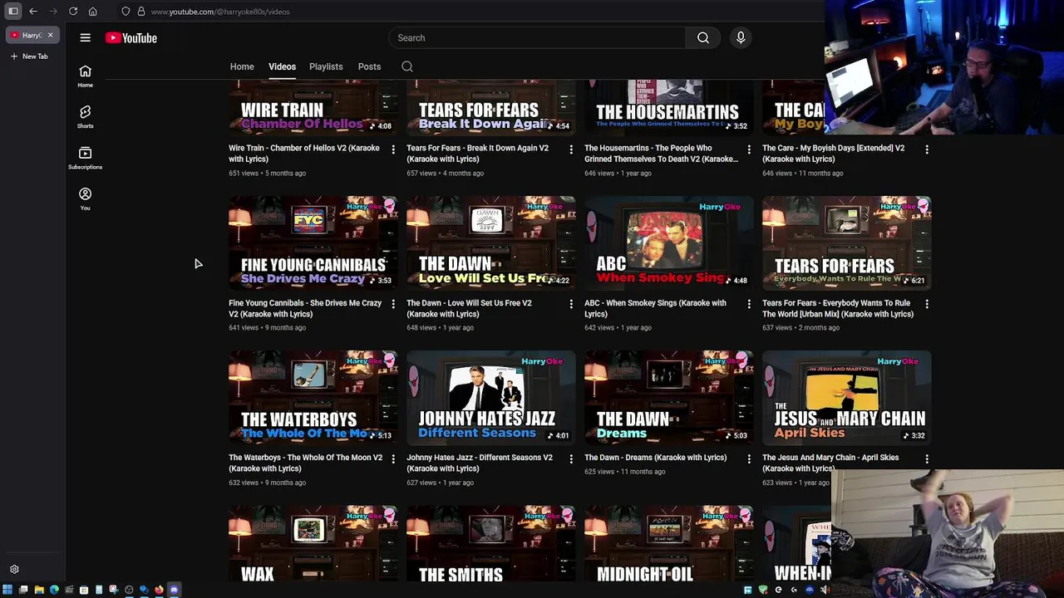This screenshot has width=1064, height=598.
Task: Open Tears For Fears Break It Down Again title
Action: [477, 153]
